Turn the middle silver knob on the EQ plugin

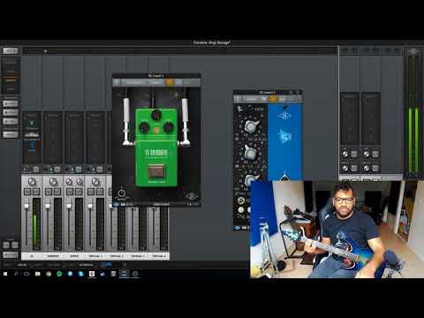[250, 152]
